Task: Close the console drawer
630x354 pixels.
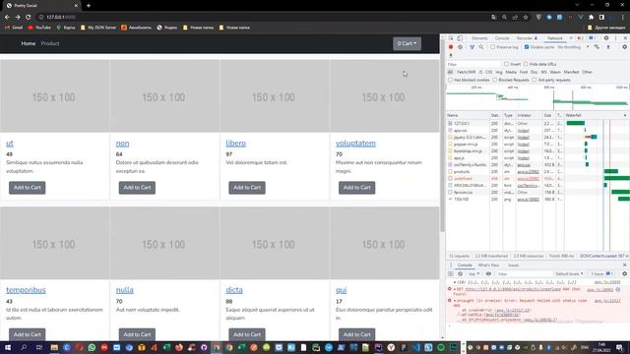Action: coord(624,265)
